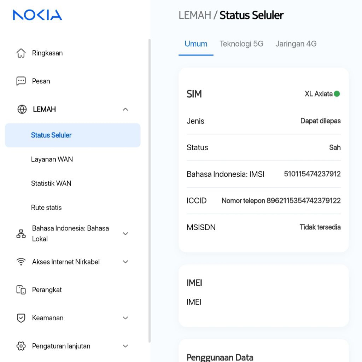This screenshot has height=362, width=362.
Task: Open the Layanan WAN page
Action: pyautogui.click(x=52, y=159)
